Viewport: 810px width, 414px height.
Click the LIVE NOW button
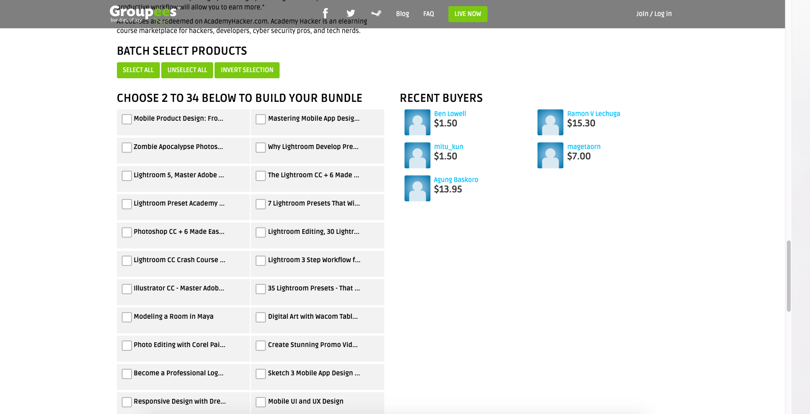click(468, 14)
